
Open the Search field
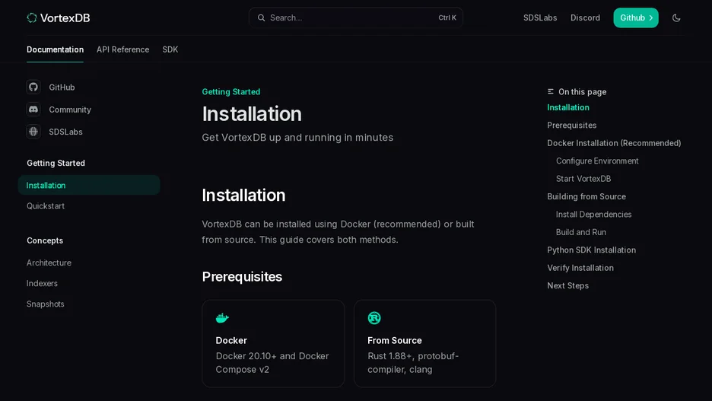pos(355,18)
